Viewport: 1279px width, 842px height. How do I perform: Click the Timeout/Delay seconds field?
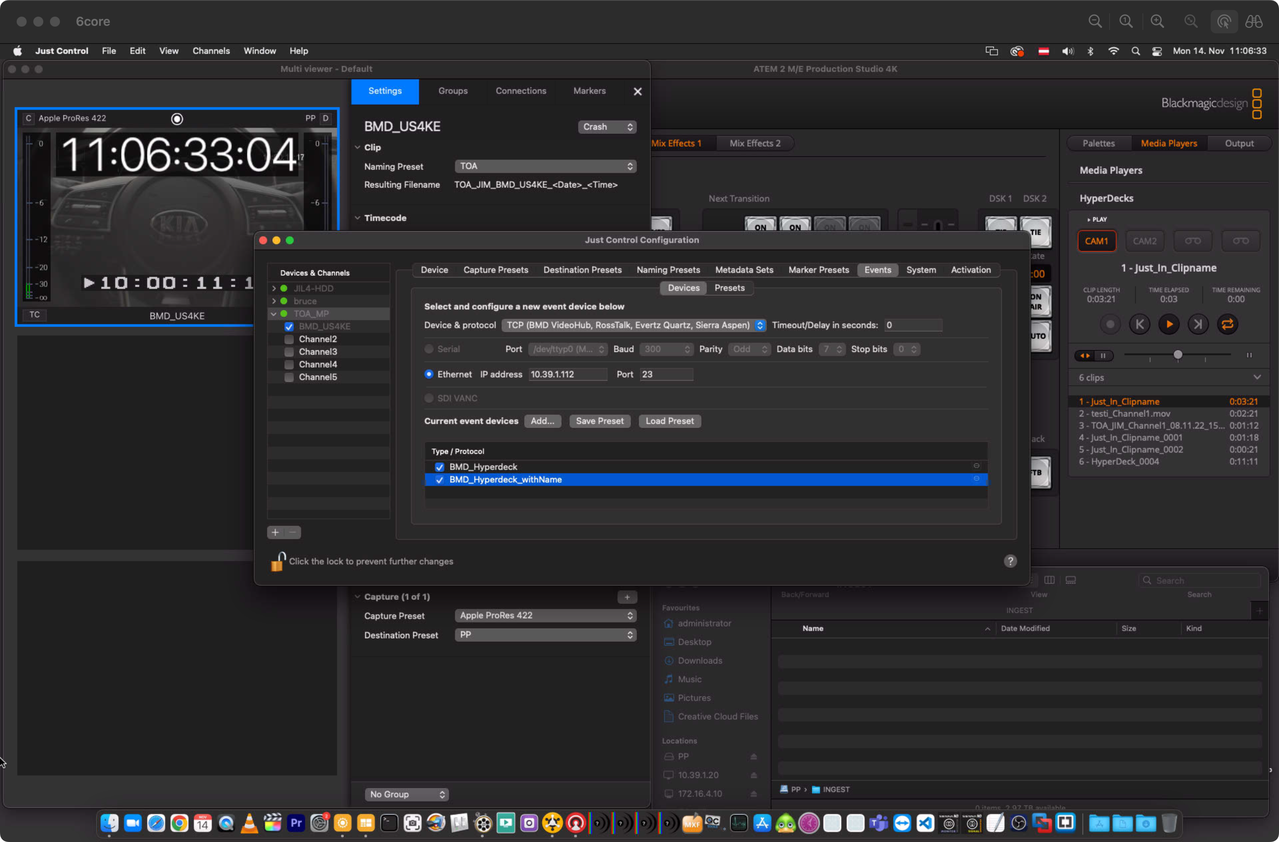pyautogui.click(x=913, y=325)
